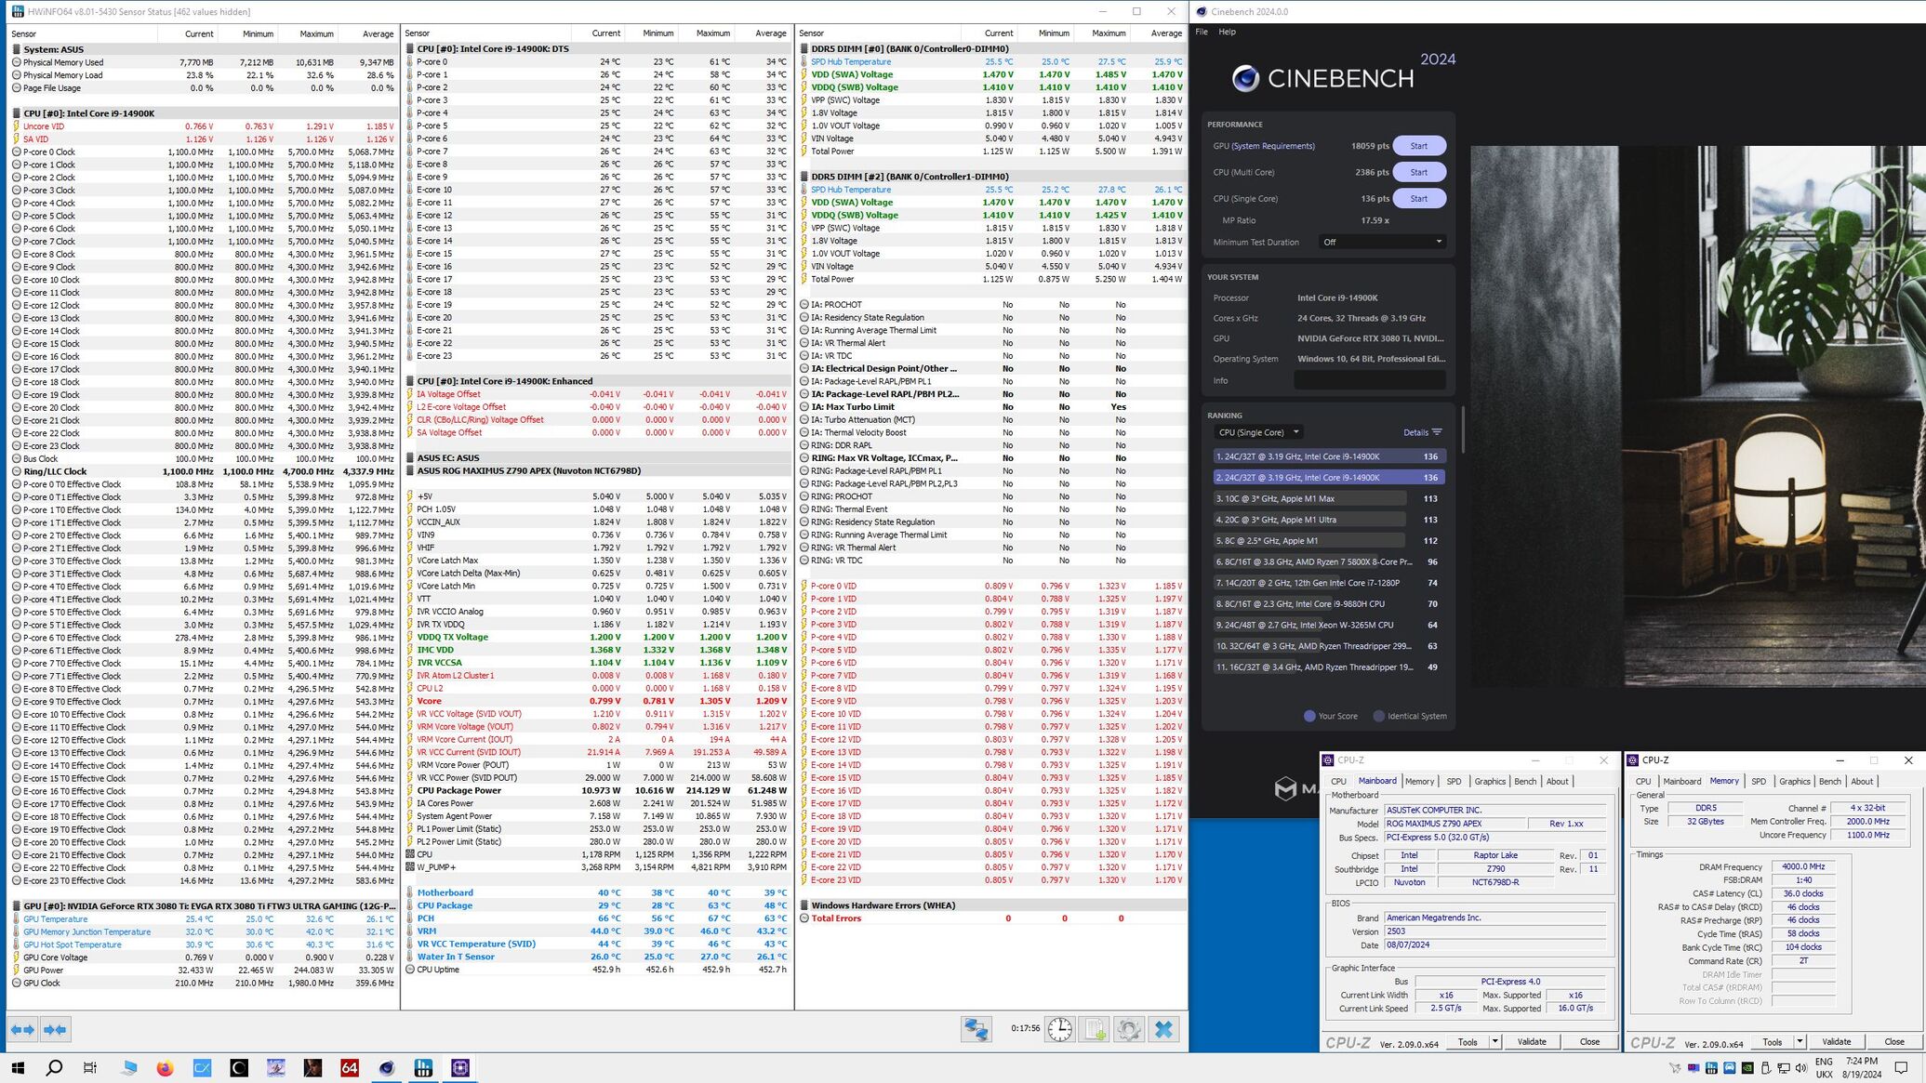Open the This PC taskbar icon

[x=127, y=1067]
